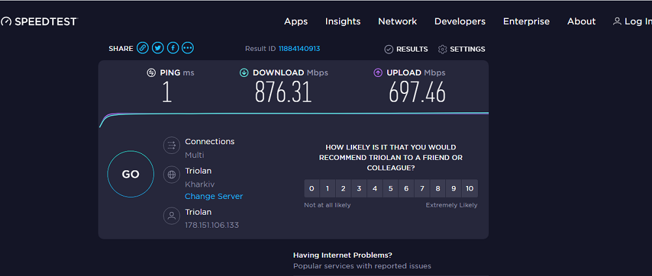
Task: Click the Extremely Likely label
Action: click(452, 205)
